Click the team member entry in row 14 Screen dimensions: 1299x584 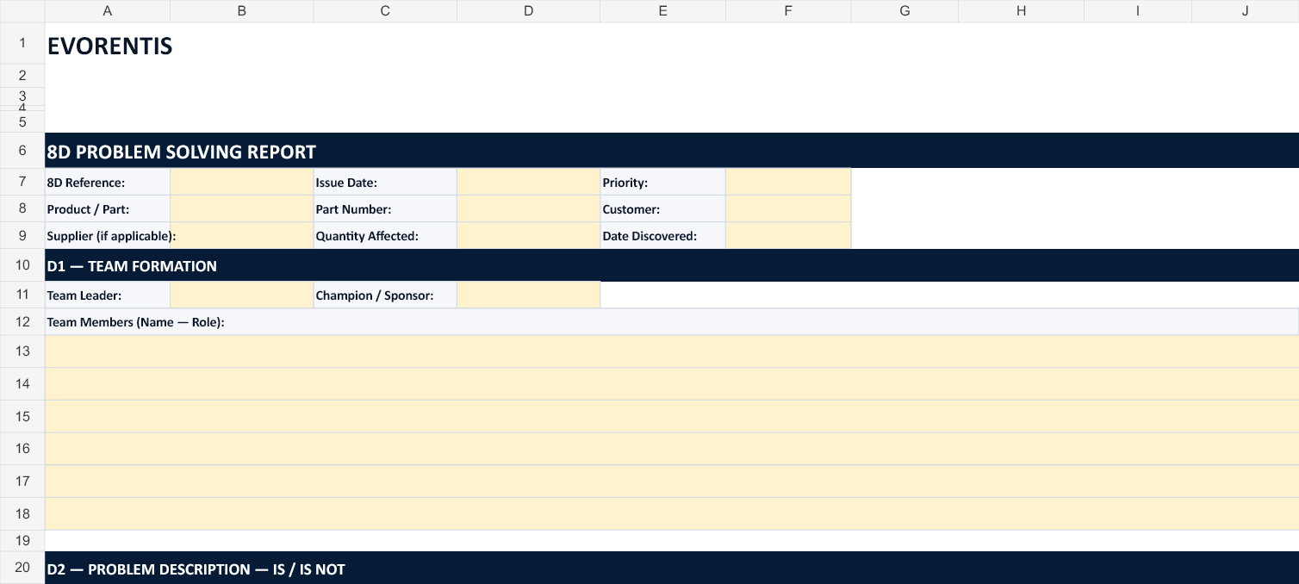(672, 383)
